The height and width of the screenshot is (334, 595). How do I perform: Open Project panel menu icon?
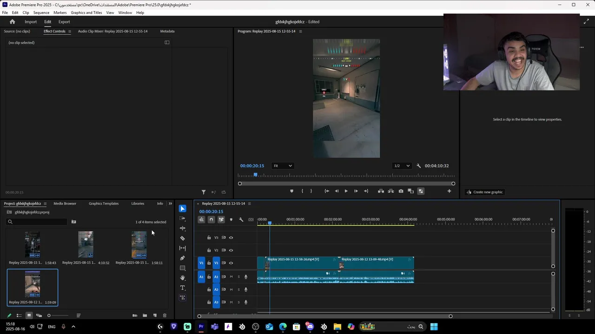[x=46, y=203]
